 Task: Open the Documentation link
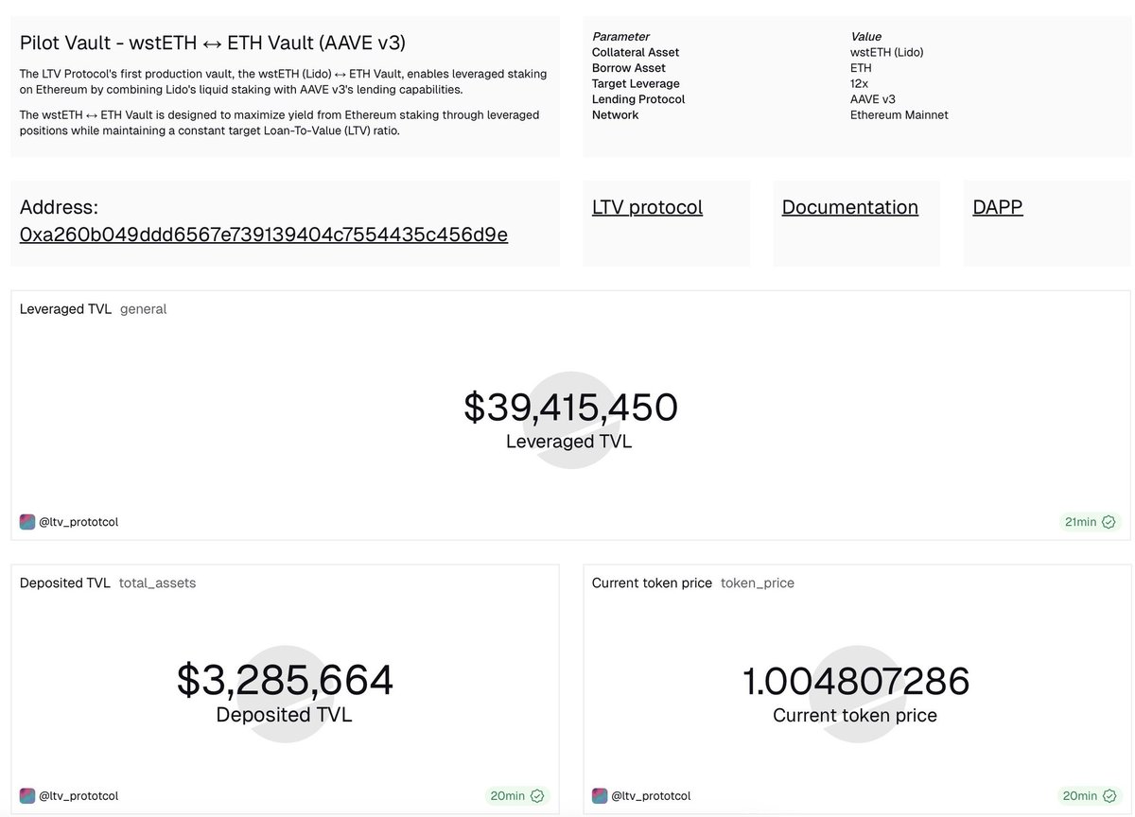[x=850, y=207]
